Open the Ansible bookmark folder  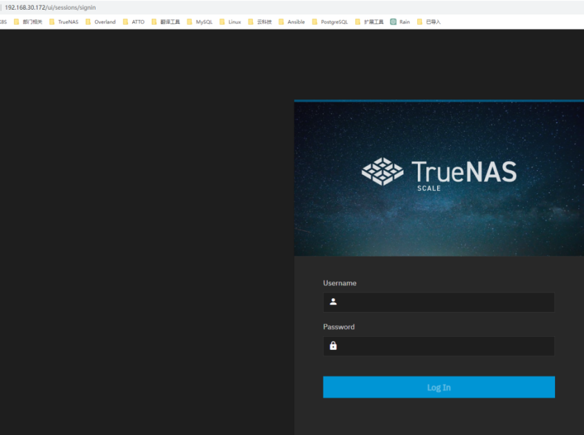pos(292,22)
